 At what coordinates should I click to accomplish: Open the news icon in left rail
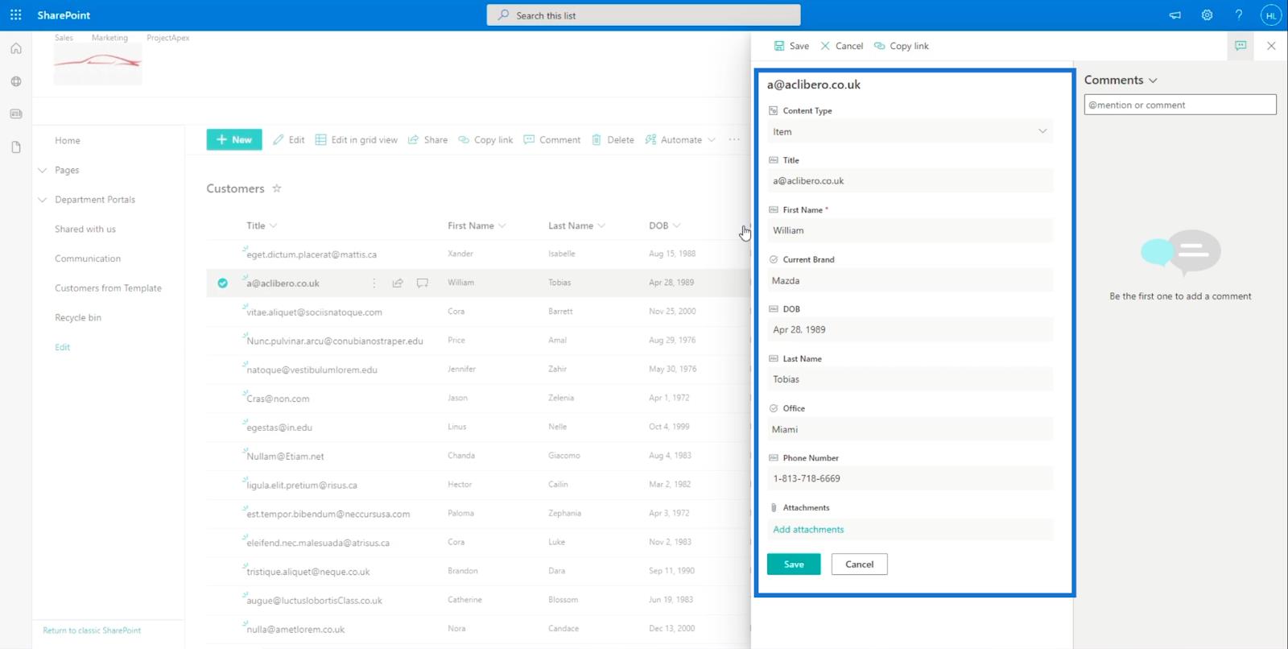pos(16,114)
